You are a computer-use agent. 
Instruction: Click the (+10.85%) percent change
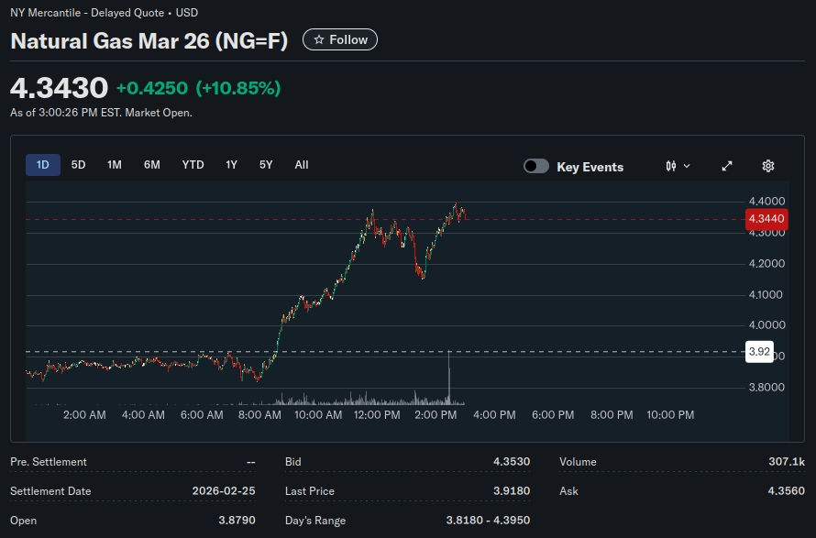[238, 88]
